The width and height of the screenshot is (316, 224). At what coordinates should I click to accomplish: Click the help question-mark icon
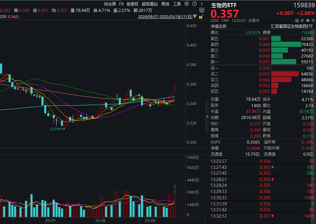coord(194,4)
